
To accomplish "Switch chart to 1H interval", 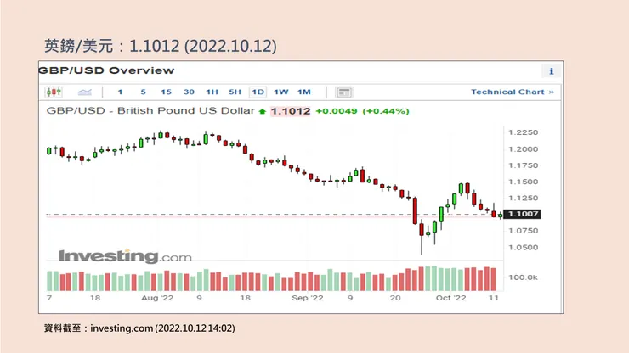I will [x=212, y=92].
